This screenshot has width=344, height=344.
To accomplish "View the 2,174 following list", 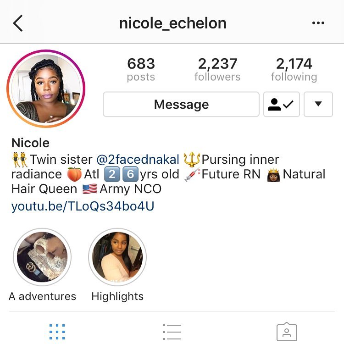I will (294, 69).
